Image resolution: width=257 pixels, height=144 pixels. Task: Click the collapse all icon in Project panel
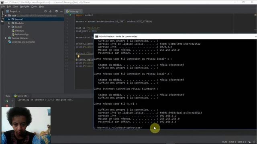click(x=50, y=11)
